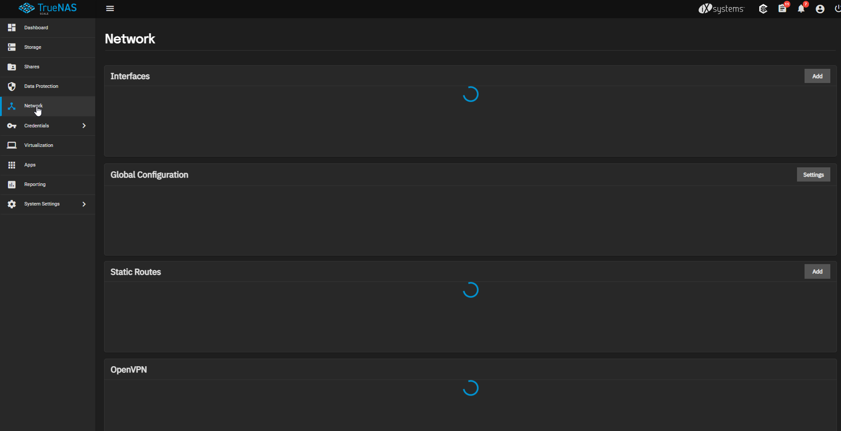Click the TrueNAS logo
The width and height of the screenshot is (841, 431).
coord(48,8)
